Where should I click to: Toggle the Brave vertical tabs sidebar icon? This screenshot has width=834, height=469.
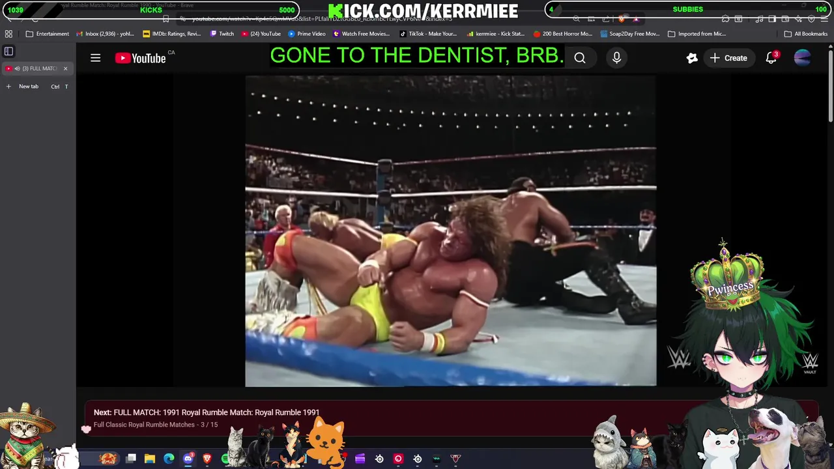point(8,51)
